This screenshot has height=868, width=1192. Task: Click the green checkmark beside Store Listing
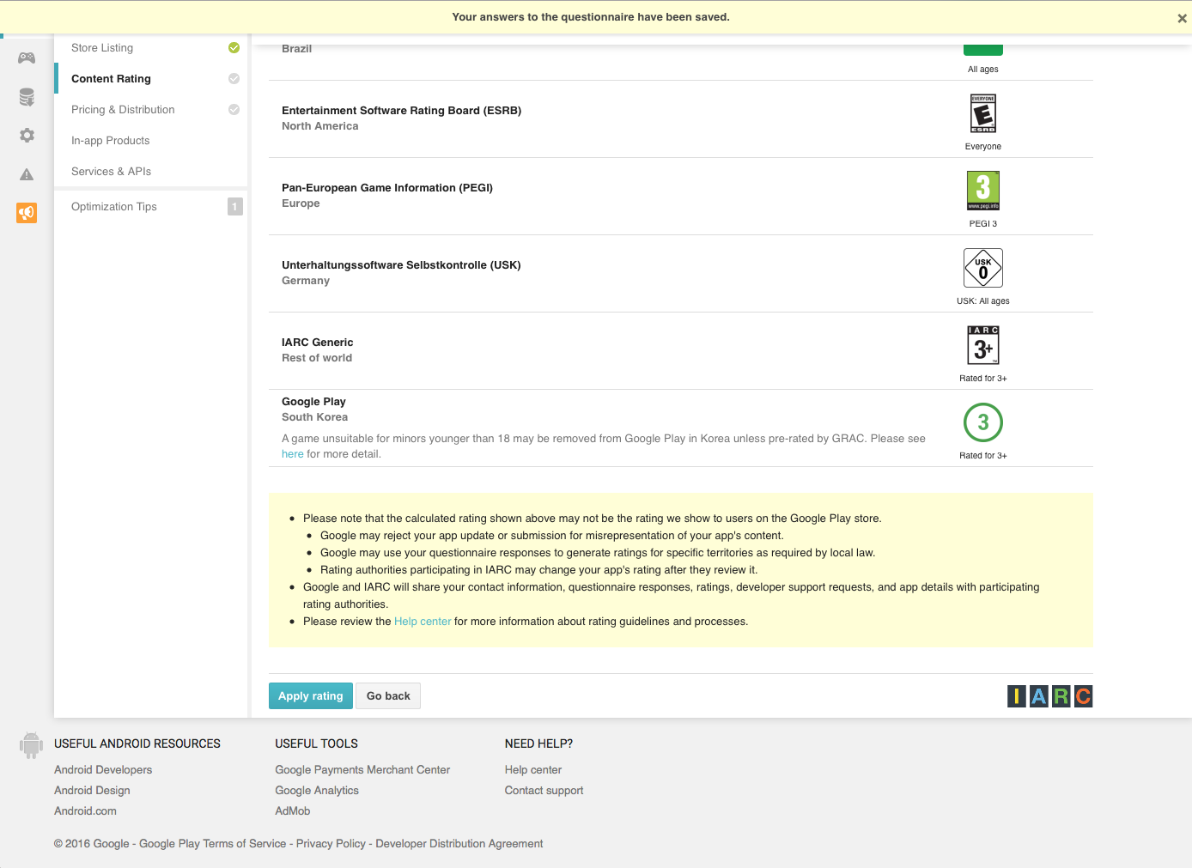234,48
